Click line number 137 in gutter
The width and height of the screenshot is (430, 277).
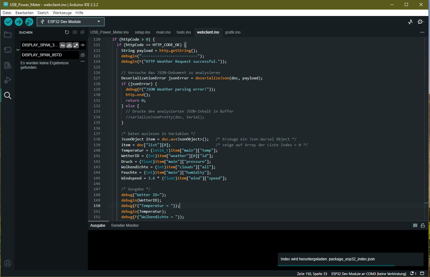[97, 134]
